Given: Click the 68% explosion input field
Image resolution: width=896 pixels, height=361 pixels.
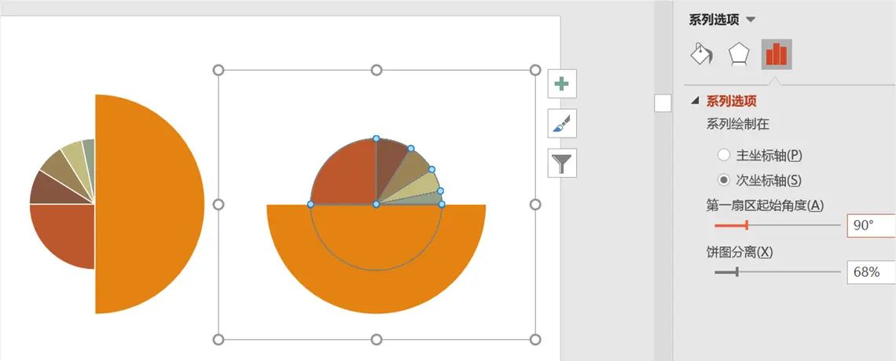Looking at the screenshot, I should 871,272.
